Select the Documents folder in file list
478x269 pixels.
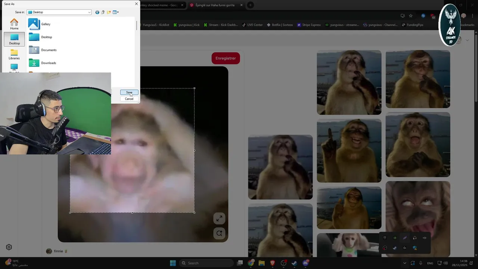pyautogui.click(x=43, y=50)
